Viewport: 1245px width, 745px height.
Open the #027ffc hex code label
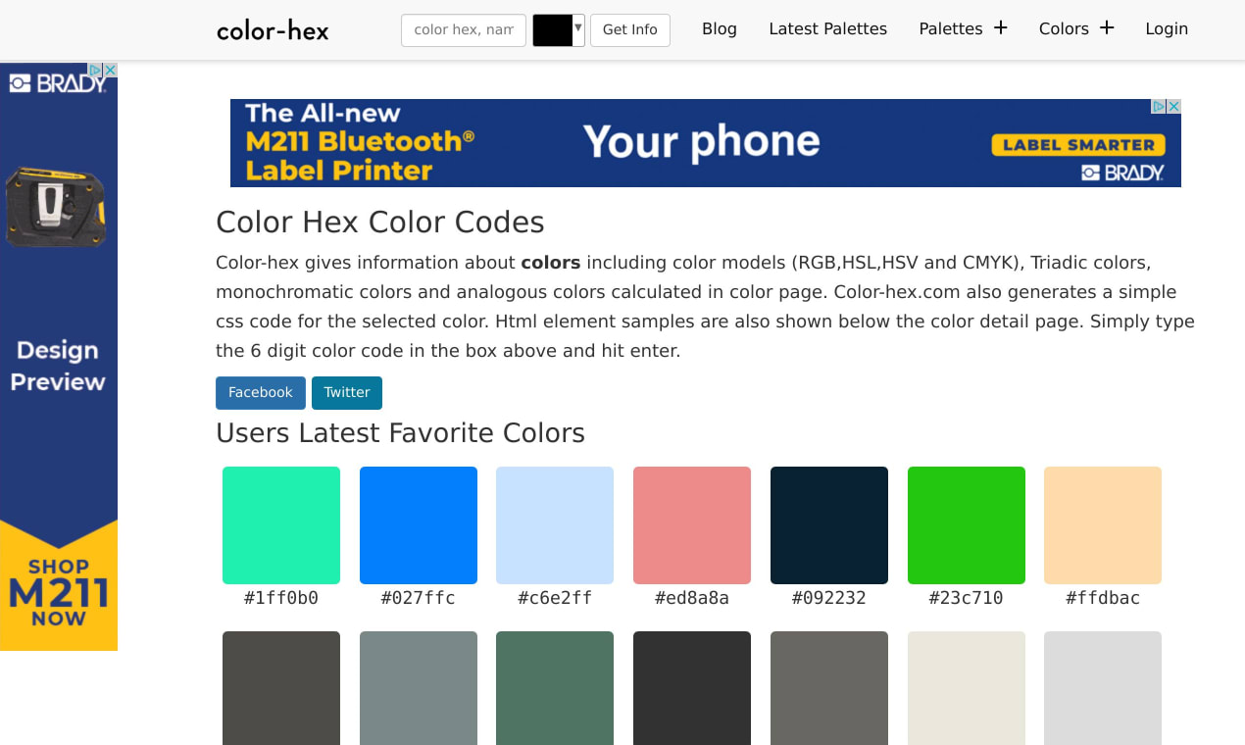pyautogui.click(x=419, y=598)
